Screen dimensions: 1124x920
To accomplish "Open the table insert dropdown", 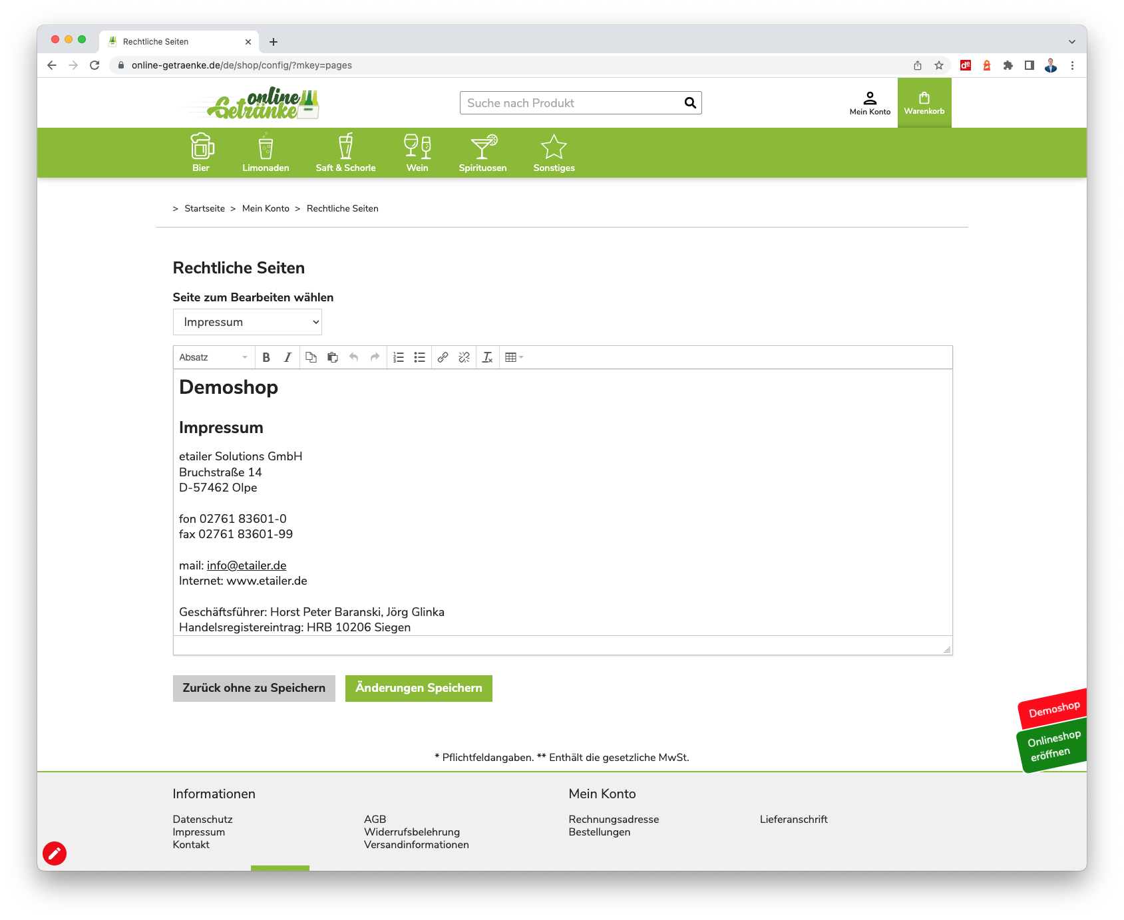I will click(514, 357).
